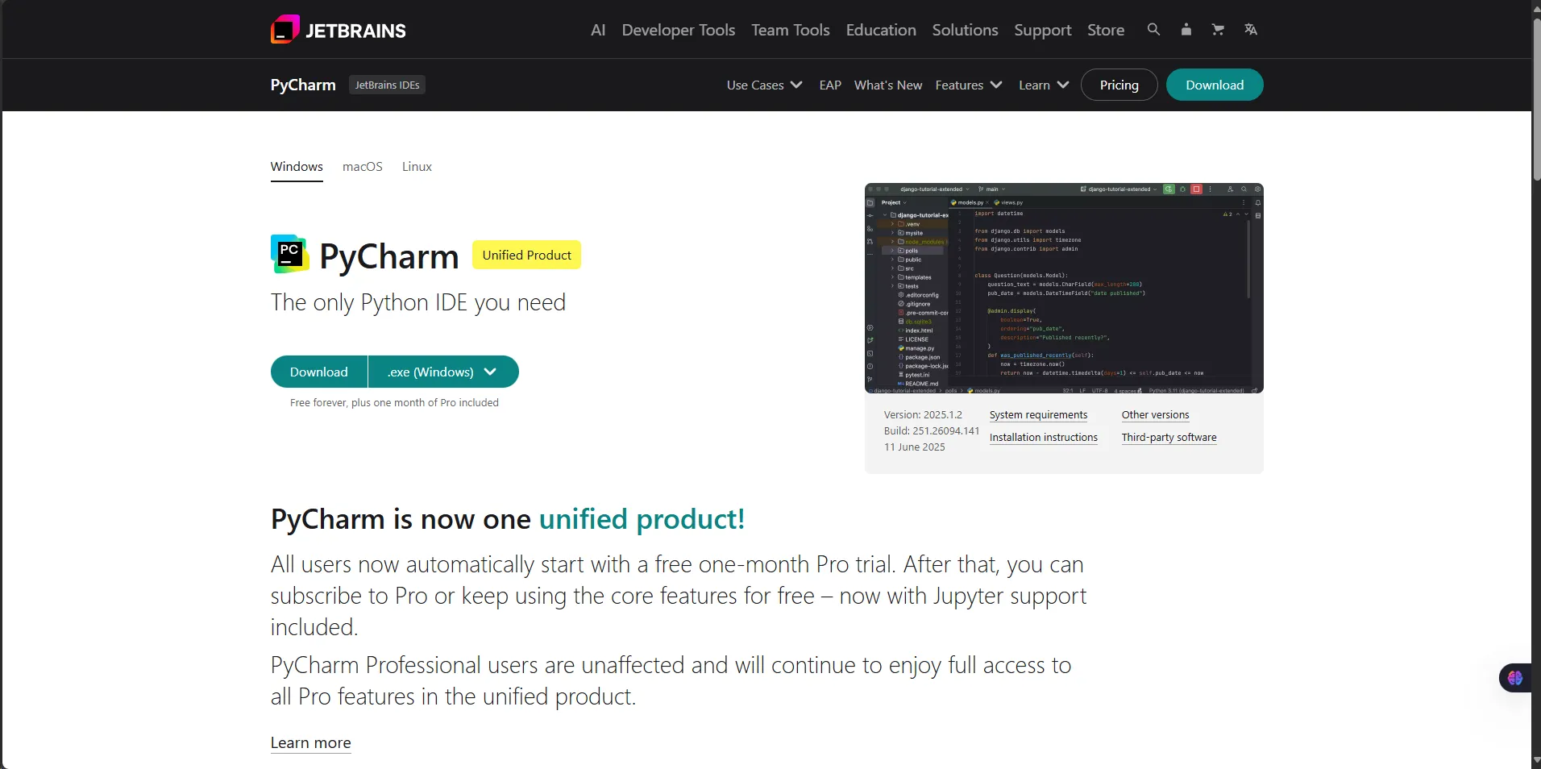Click the 'Build: 251.26094.141' text

coord(932,431)
